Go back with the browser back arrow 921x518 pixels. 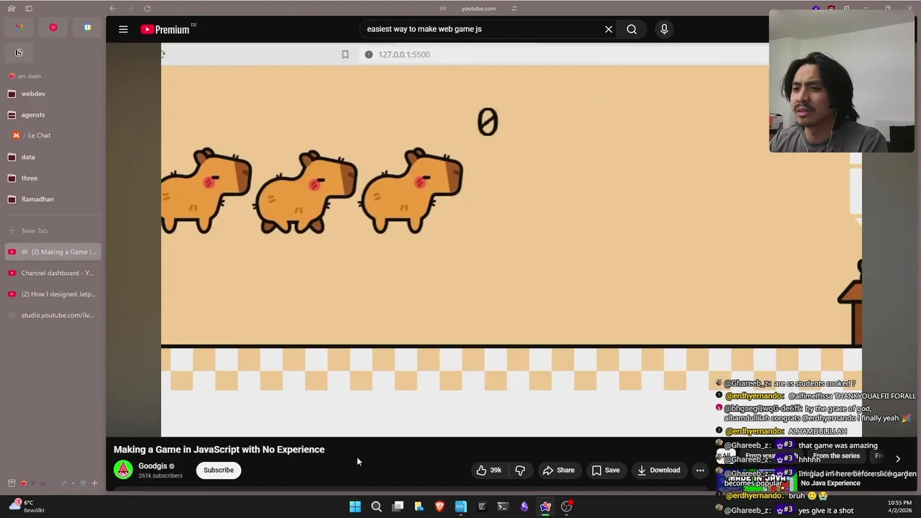coord(112,9)
